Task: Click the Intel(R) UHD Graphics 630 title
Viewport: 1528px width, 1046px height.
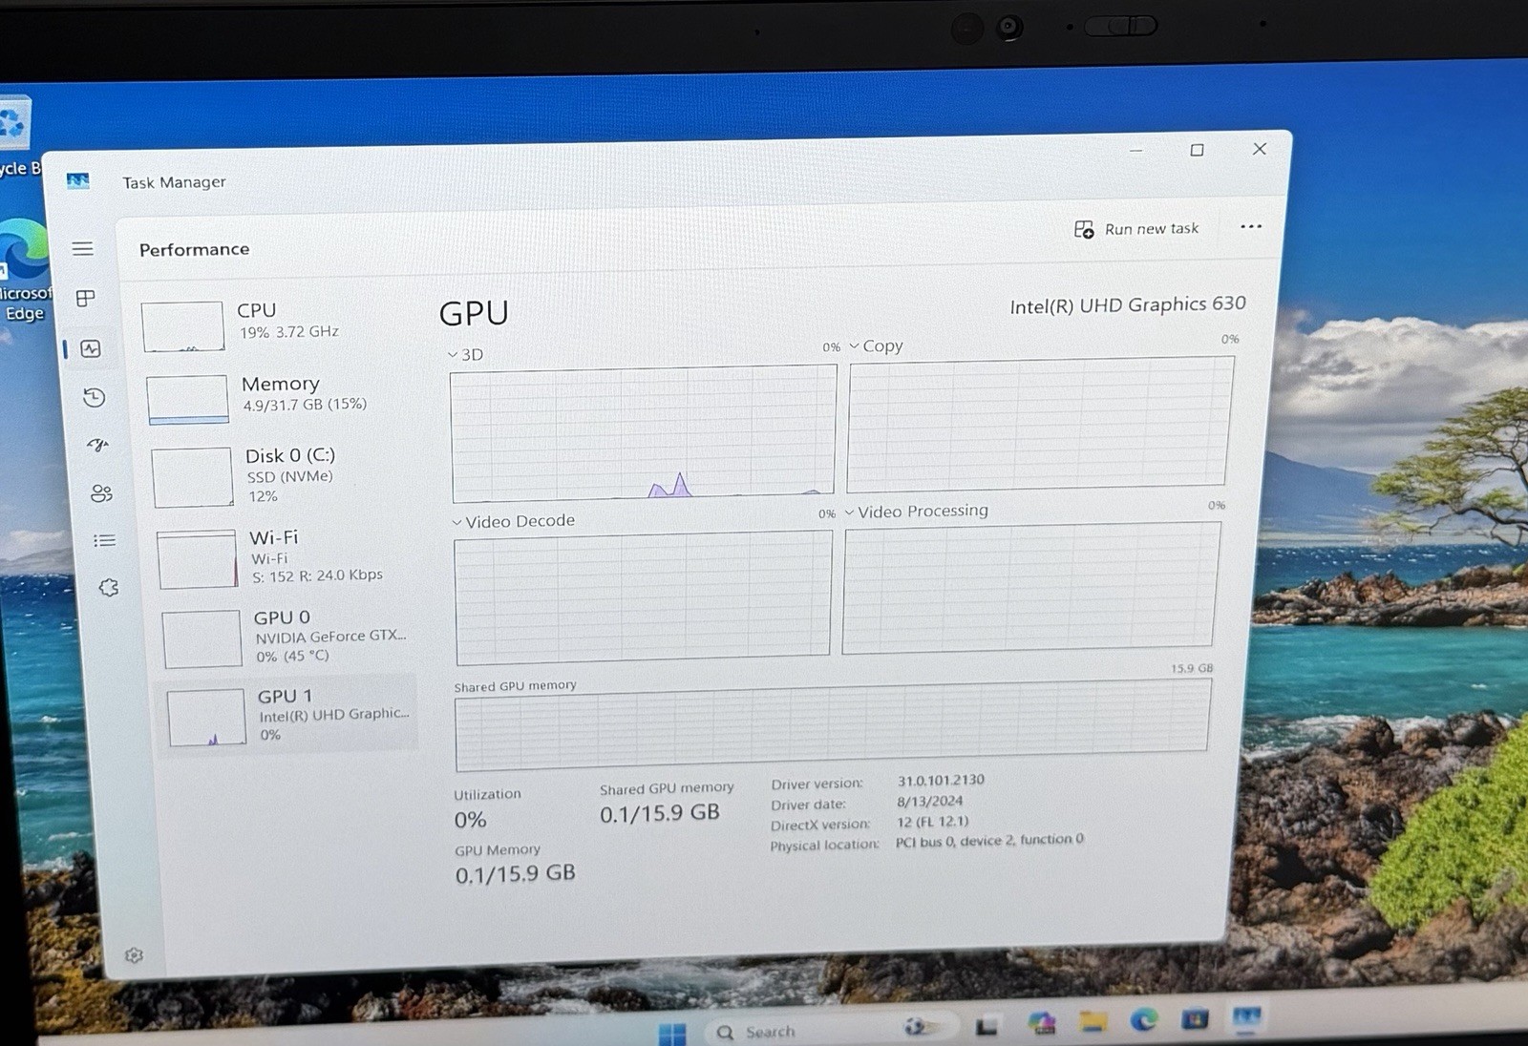Action: coord(1128,305)
